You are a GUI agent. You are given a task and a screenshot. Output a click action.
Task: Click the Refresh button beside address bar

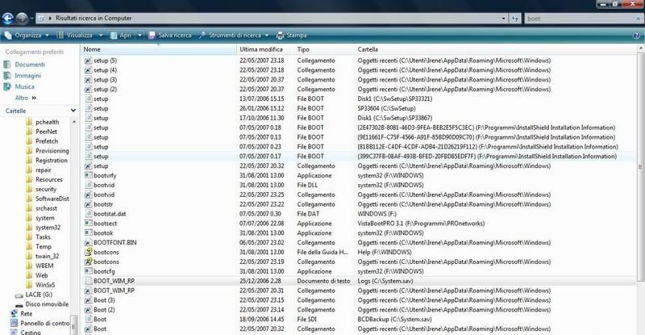coord(515,19)
